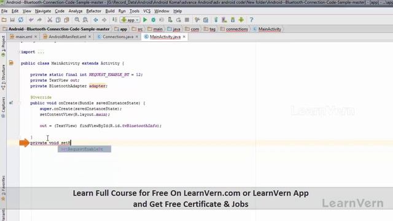Viewport: 393px width, 221px height.
Task: Open the Code menu
Action: point(60,11)
